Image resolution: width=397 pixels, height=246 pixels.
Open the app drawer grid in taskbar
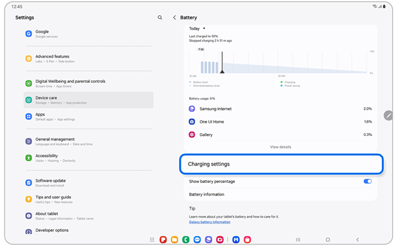click(152, 239)
